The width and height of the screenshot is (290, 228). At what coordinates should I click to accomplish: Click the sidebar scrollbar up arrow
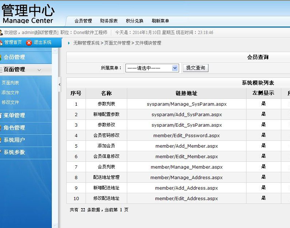[55, 51]
